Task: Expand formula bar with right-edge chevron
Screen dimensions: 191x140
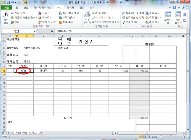Action: pos(188,31)
